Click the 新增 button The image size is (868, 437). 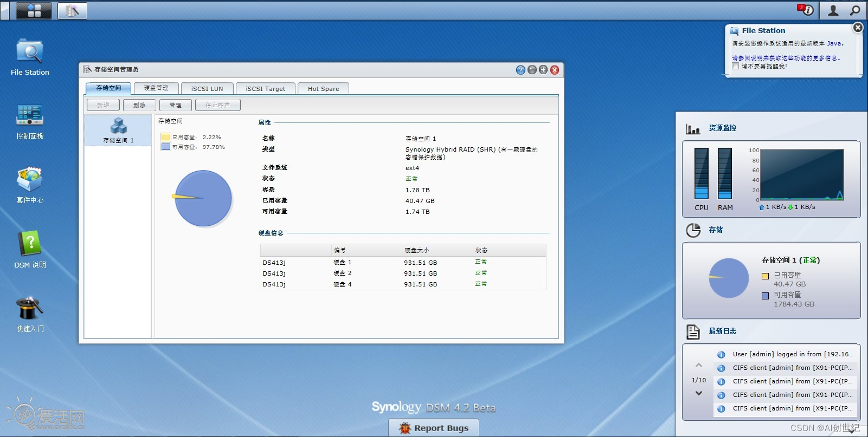pos(103,105)
